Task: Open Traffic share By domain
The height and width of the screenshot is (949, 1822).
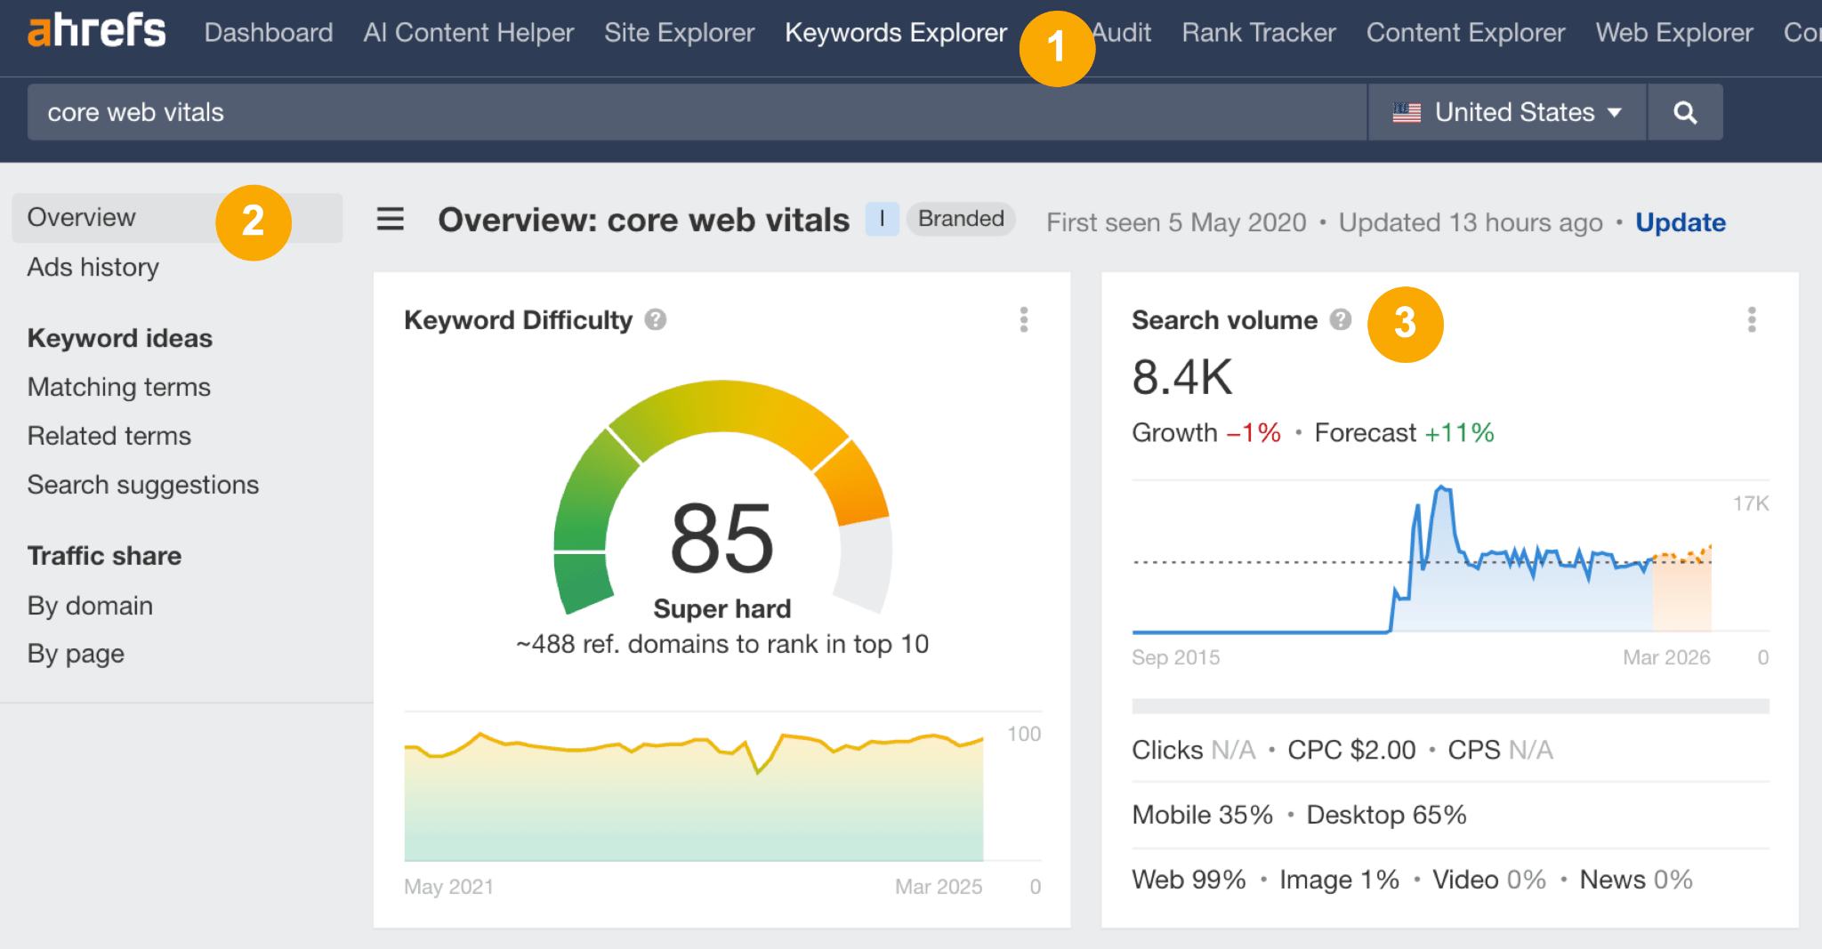Action: click(90, 606)
